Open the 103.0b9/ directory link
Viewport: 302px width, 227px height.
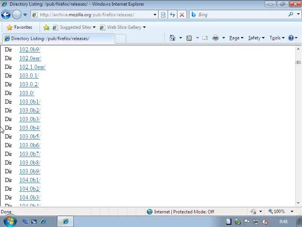pos(30,171)
